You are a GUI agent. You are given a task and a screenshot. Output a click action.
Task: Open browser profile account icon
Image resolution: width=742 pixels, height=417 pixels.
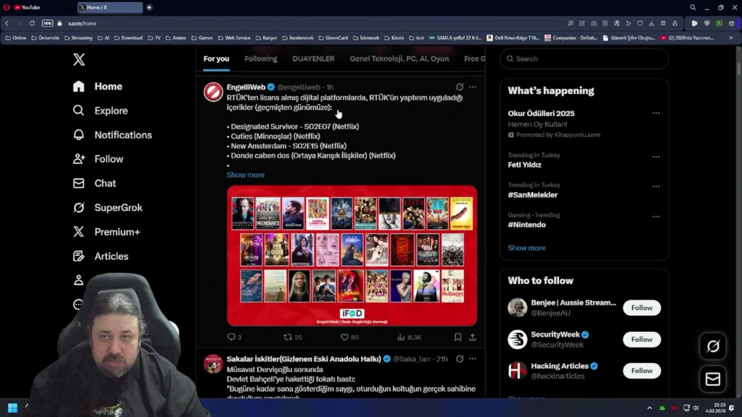click(675, 23)
